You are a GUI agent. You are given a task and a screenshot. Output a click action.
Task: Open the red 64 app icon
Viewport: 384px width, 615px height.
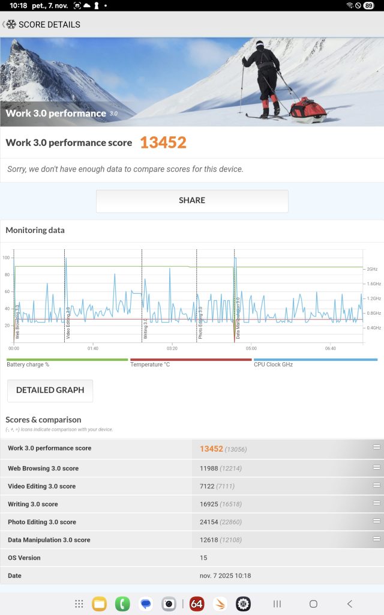pos(197,604)
